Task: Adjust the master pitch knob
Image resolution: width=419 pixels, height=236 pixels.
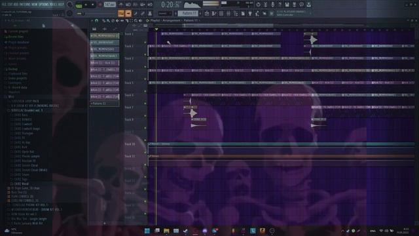Action: tap(69, 13)
